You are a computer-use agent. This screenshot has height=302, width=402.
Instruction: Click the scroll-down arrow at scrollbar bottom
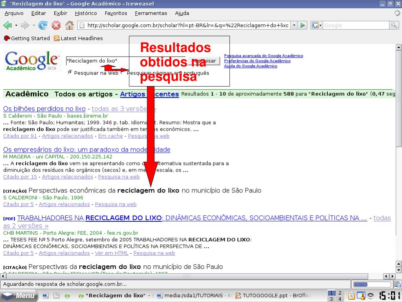(399, 270)
